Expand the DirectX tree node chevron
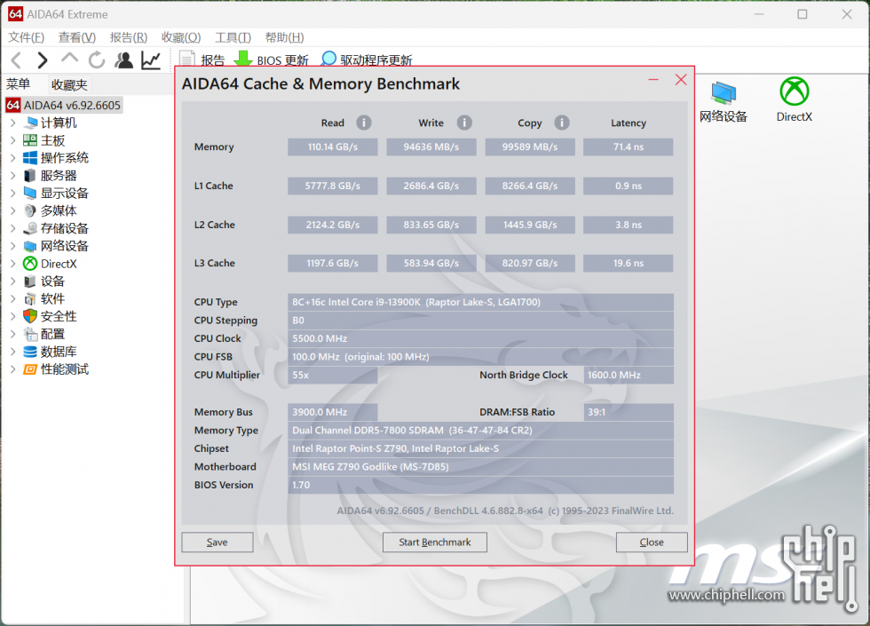Screen dimensions: 870x626 [12, 264]
